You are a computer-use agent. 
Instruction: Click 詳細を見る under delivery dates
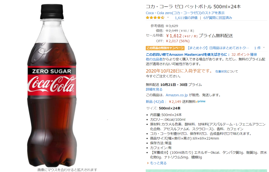click(154, 89)
